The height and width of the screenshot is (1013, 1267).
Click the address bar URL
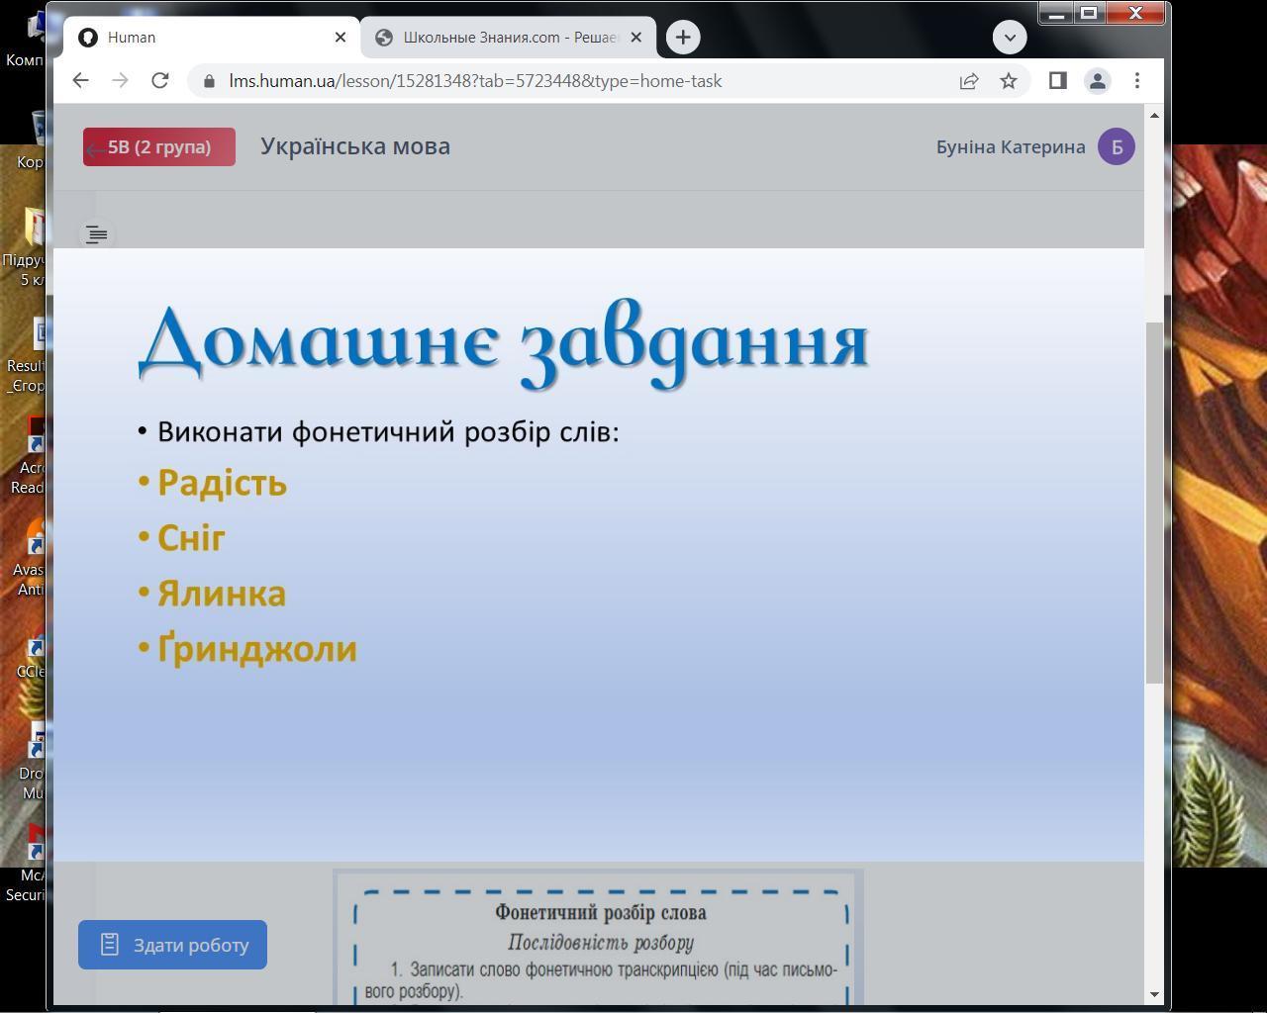click(x=475, y=81)
